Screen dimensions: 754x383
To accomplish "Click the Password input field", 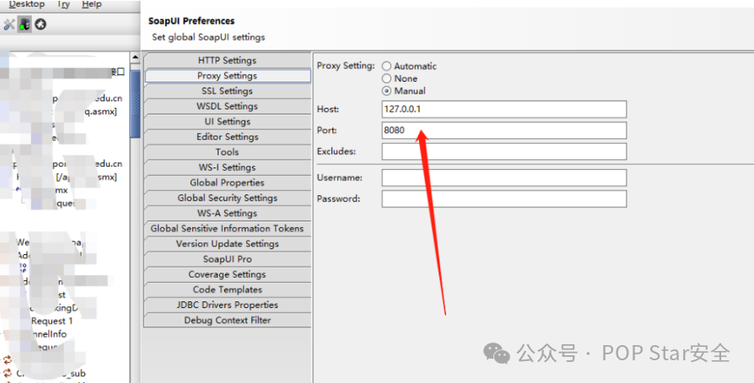I will pos(504,199).
